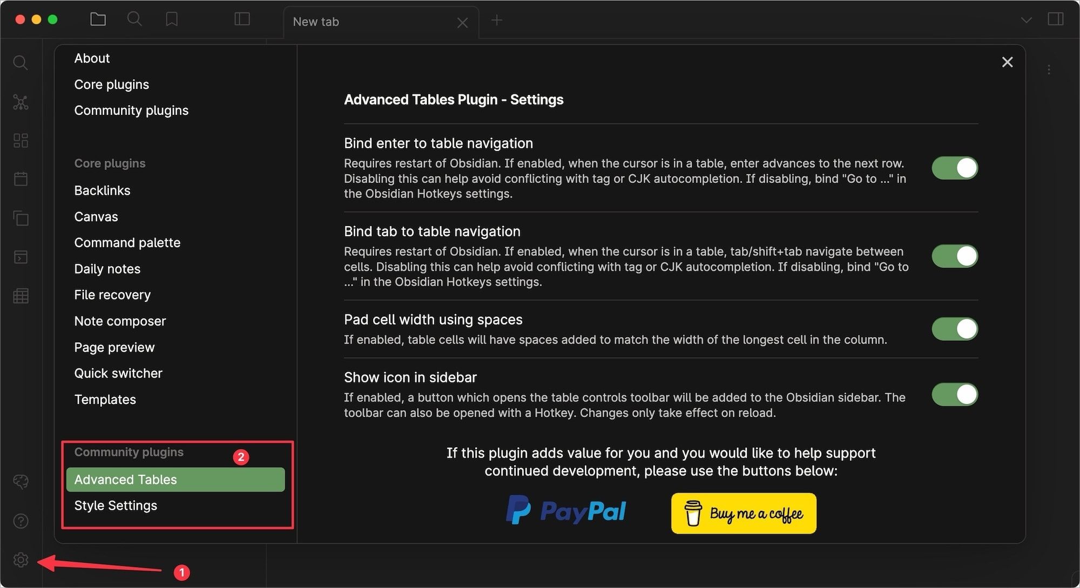Click the help question mark icon
The width and height of the screenshot is (1080, 588).
[x=21, y=521]
